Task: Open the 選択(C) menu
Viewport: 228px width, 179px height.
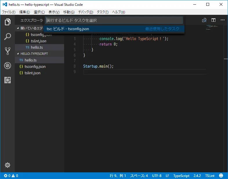Action: (x=39, y=12)
